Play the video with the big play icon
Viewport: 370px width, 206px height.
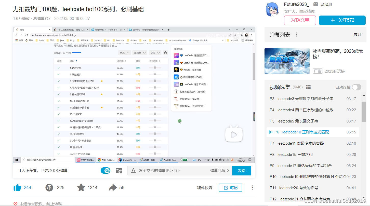coord(234,134)
